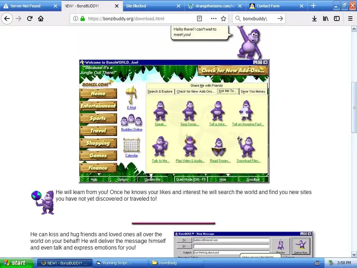Click the Travel wooden sign button
Viewport: 357px width, 268px height.
pyautogui.click(x=98, y=131)
